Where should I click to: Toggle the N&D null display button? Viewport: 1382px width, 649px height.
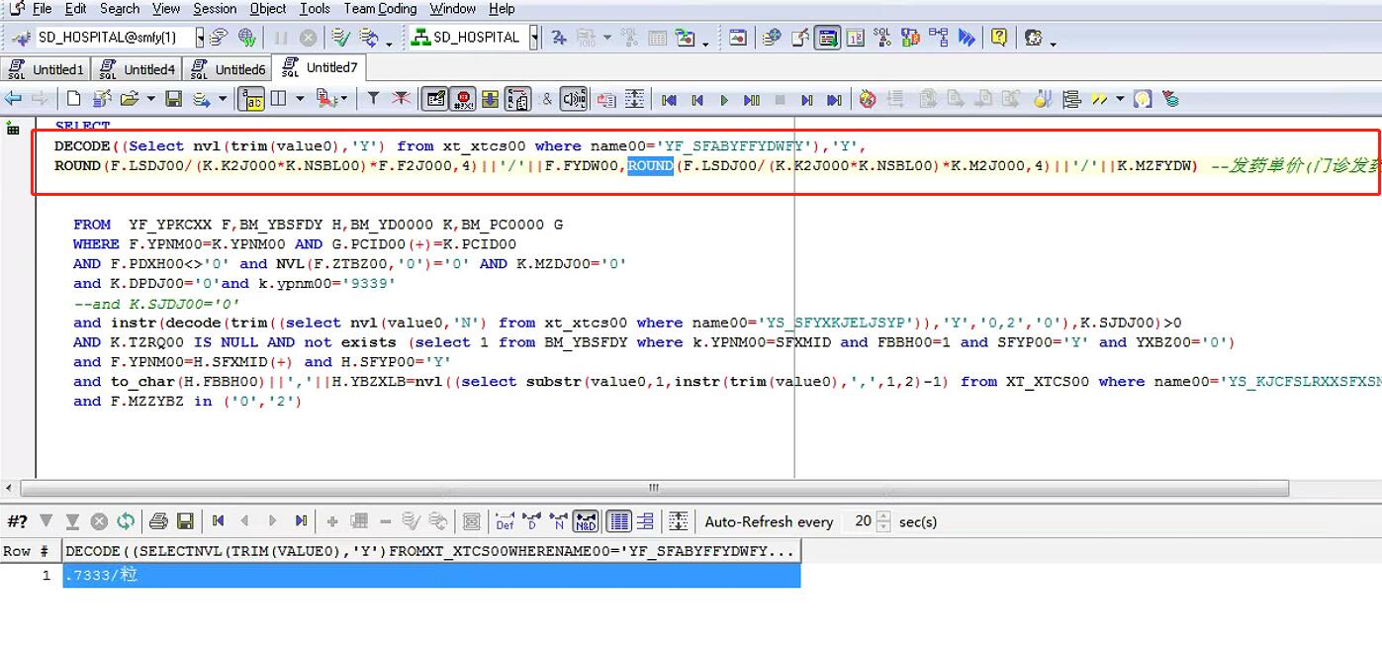tap(586, 521)
